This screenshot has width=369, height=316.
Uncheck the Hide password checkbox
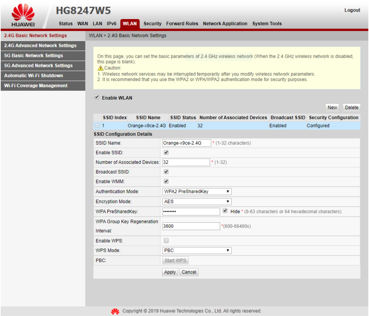[x=225, y=211]
